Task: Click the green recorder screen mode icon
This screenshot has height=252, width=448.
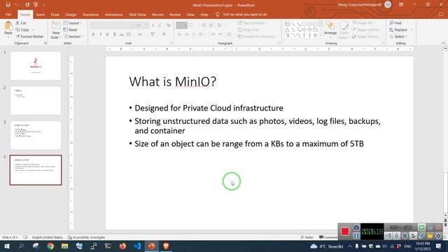Action: point(421,227)
